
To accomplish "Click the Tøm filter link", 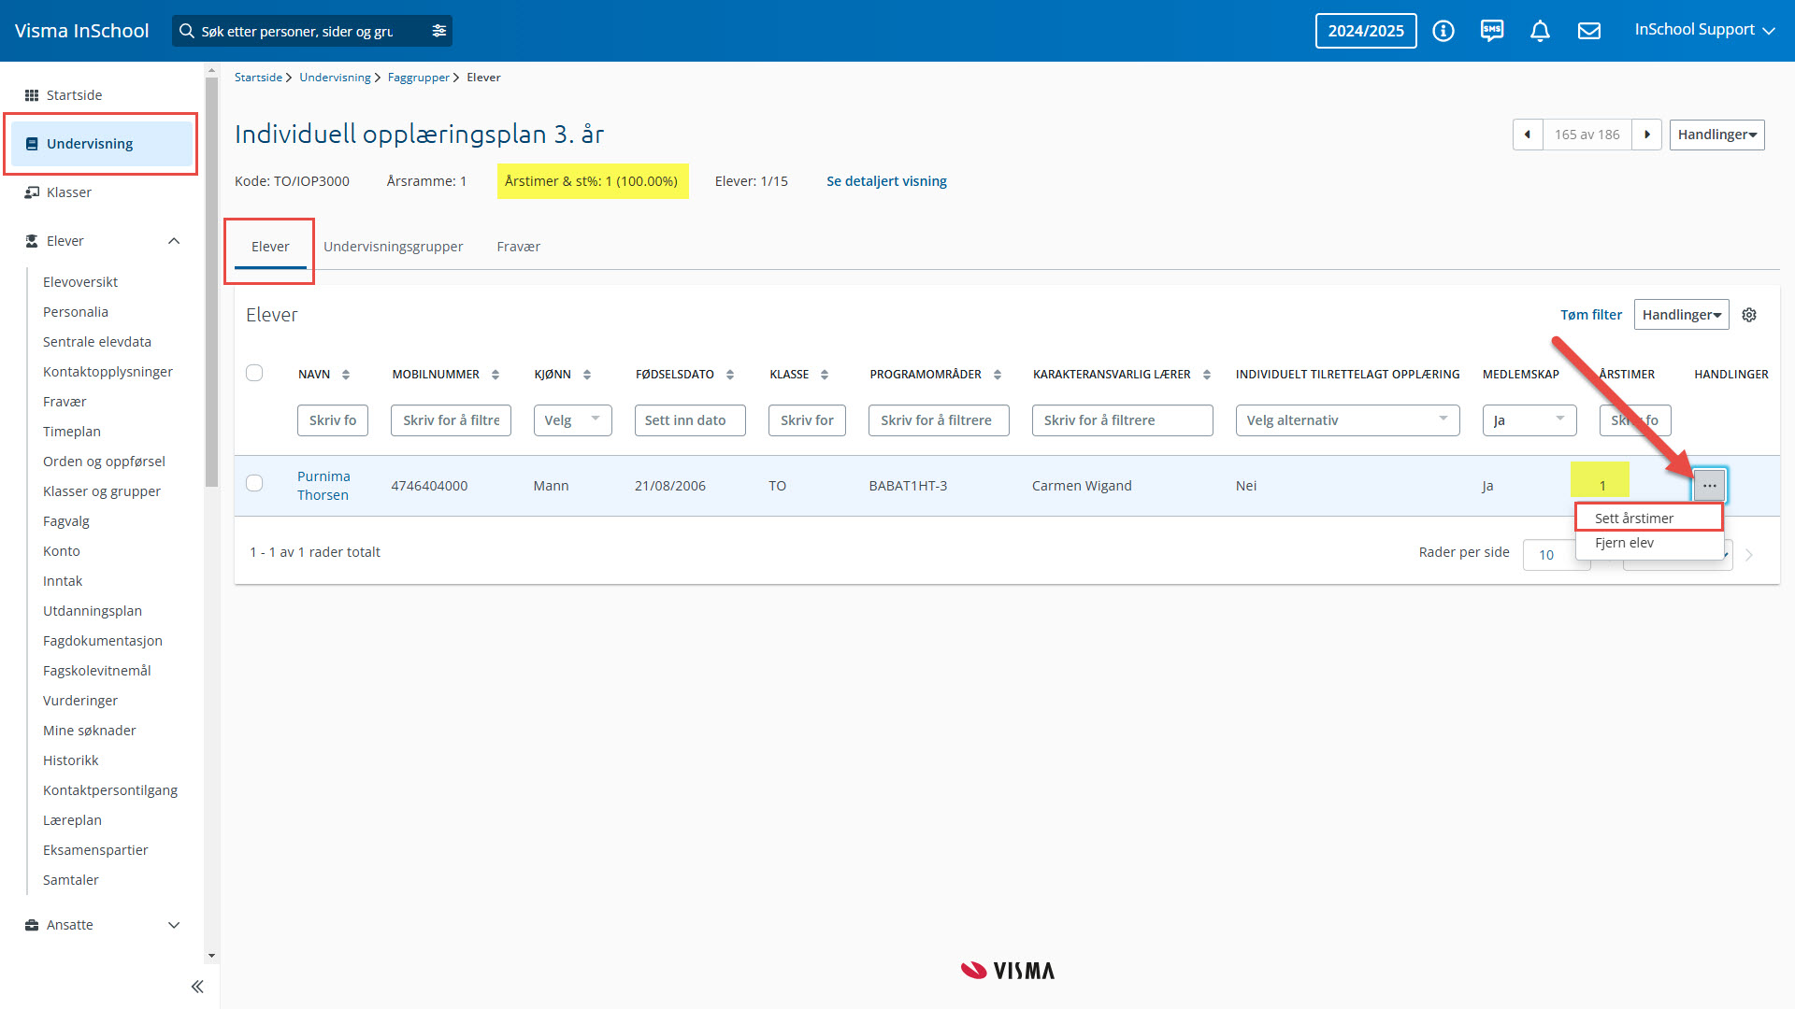I will pos(1590,315).
